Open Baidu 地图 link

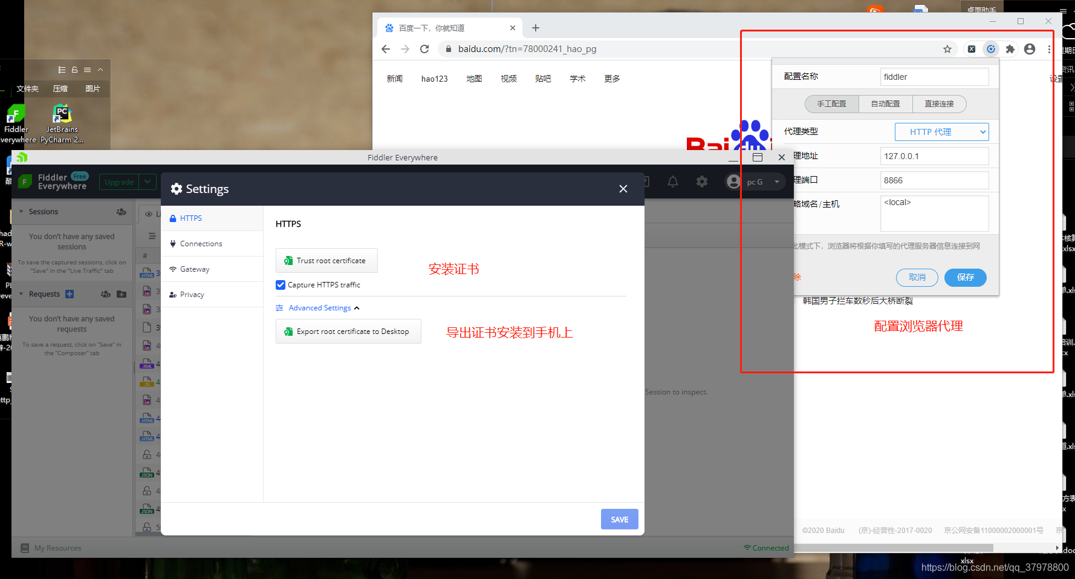(x=475, y=79)
